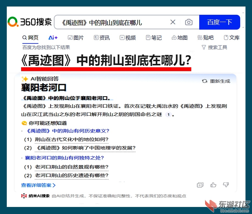The height and width of the screenshot is (214, 252).
Task: Open link 襄阳老河口的荆山有何独特之处?
Action: (x=64, y=158)
